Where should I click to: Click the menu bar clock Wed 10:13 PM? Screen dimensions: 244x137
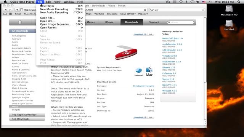coord(225,2)
